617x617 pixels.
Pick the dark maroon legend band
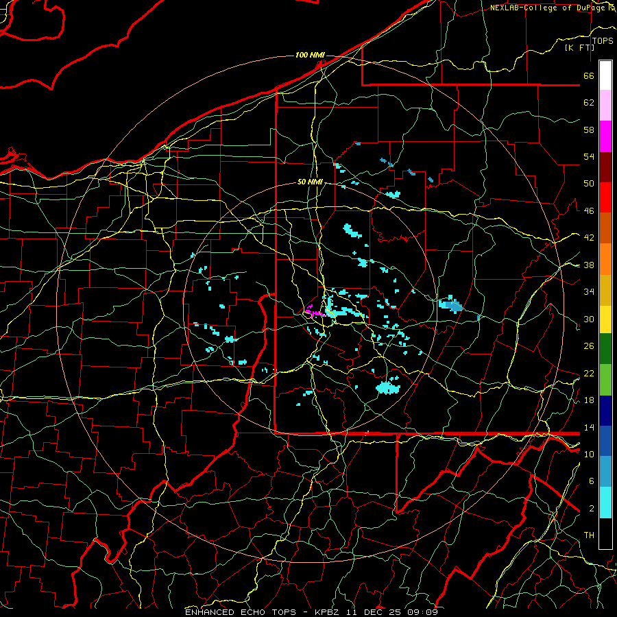pyautogui.click(x=605, y=167)
